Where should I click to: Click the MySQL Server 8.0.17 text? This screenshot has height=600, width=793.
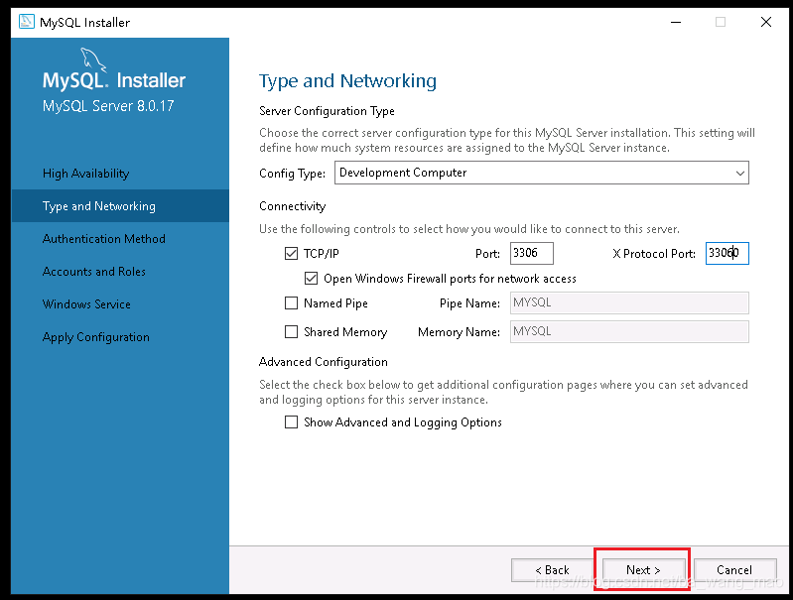108,106
